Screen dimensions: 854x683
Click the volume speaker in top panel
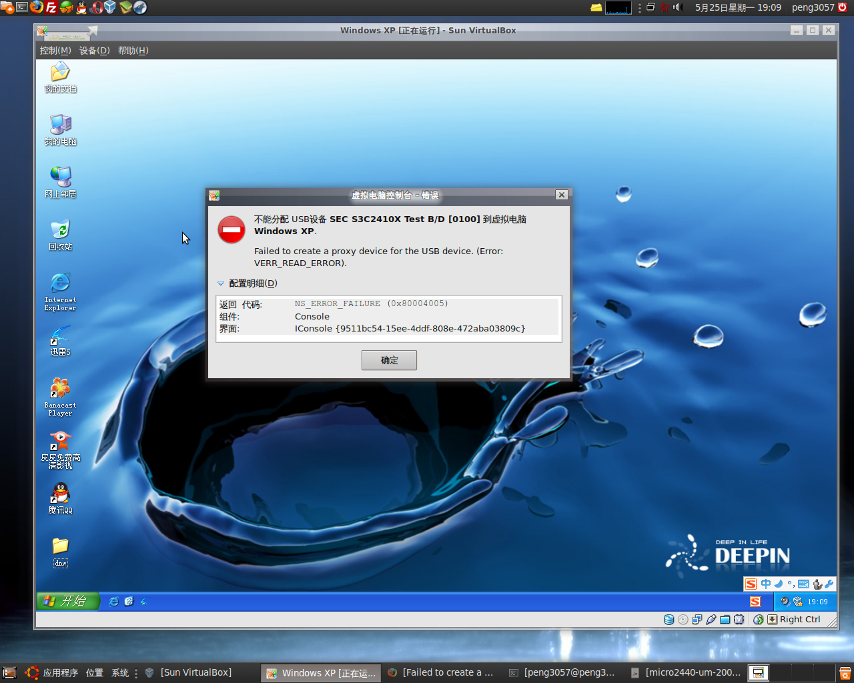(x=677, y=7)
